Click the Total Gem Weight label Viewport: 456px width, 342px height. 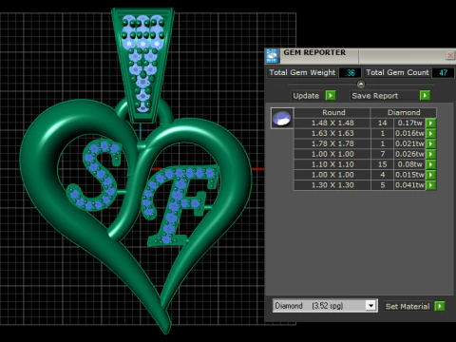pyautogui.click(x=302, y=72)
